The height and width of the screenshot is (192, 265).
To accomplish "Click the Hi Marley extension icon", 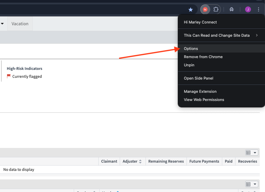I will click(x=205, y=9).
